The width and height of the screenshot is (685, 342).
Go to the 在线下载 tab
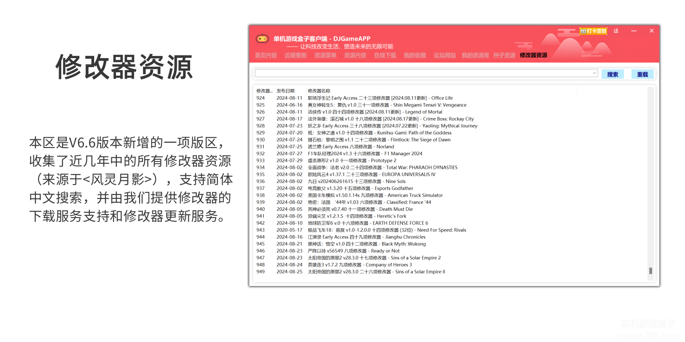385,55
